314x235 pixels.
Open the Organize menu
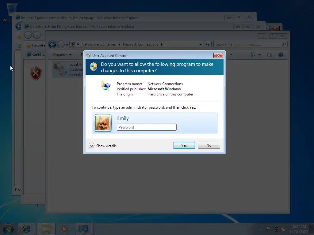(62, 55)
